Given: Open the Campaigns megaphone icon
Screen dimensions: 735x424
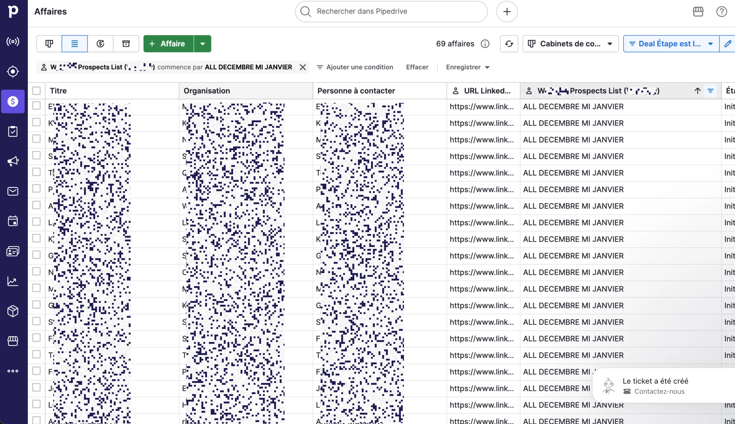Looking at the screenshot, I should (13, 161).
